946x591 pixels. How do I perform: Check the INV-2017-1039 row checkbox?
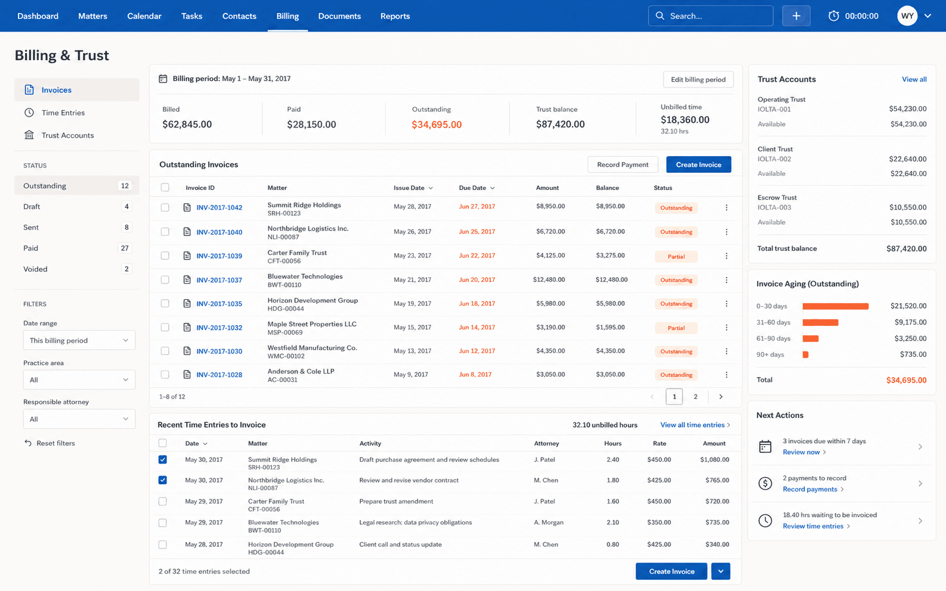[165, 256]
